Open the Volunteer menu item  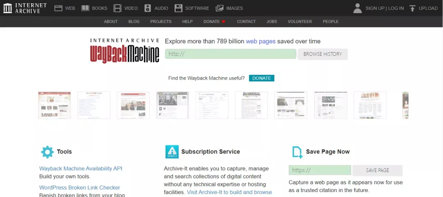point(300,21)
